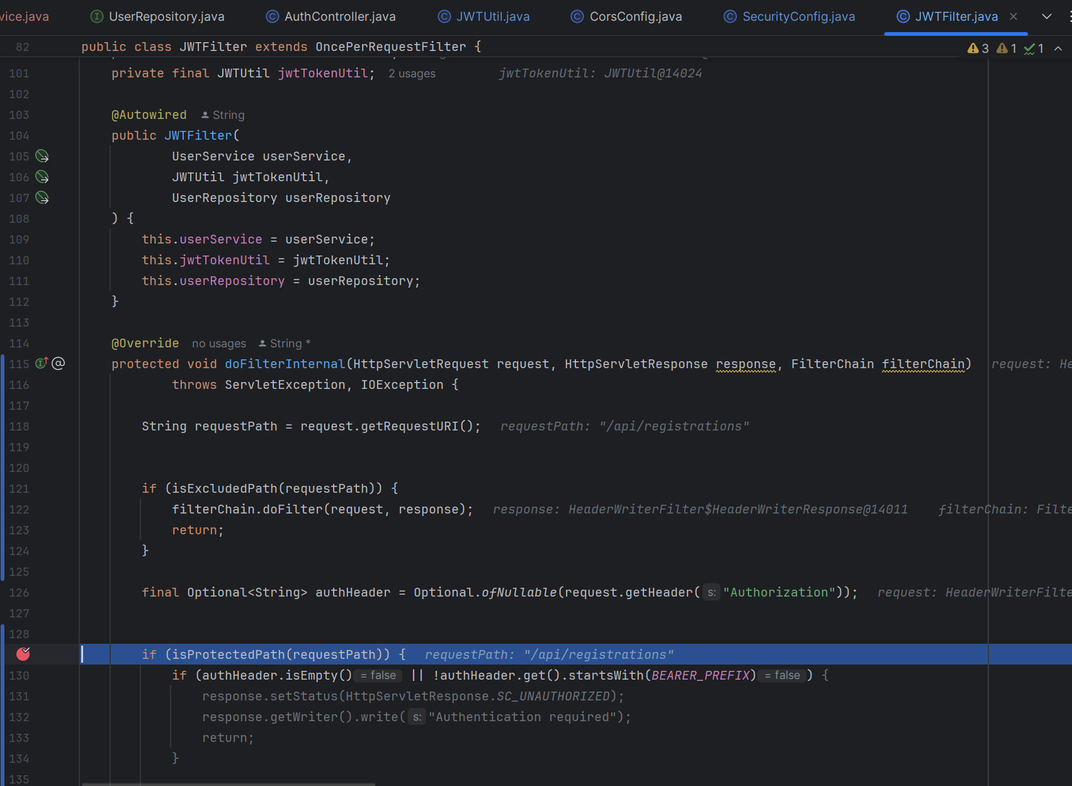Click the 'throws' keyword on line 116
The height and width of the screenshot is (786, 1072).
[x=195, y=385]
